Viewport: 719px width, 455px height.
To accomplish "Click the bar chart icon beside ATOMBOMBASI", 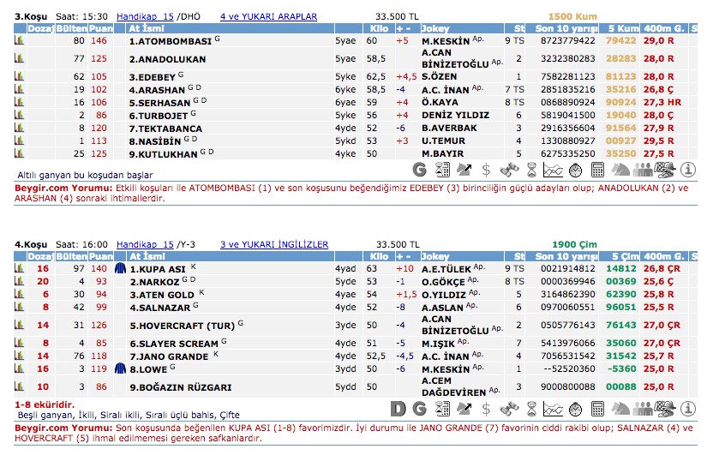I will 19,40.
